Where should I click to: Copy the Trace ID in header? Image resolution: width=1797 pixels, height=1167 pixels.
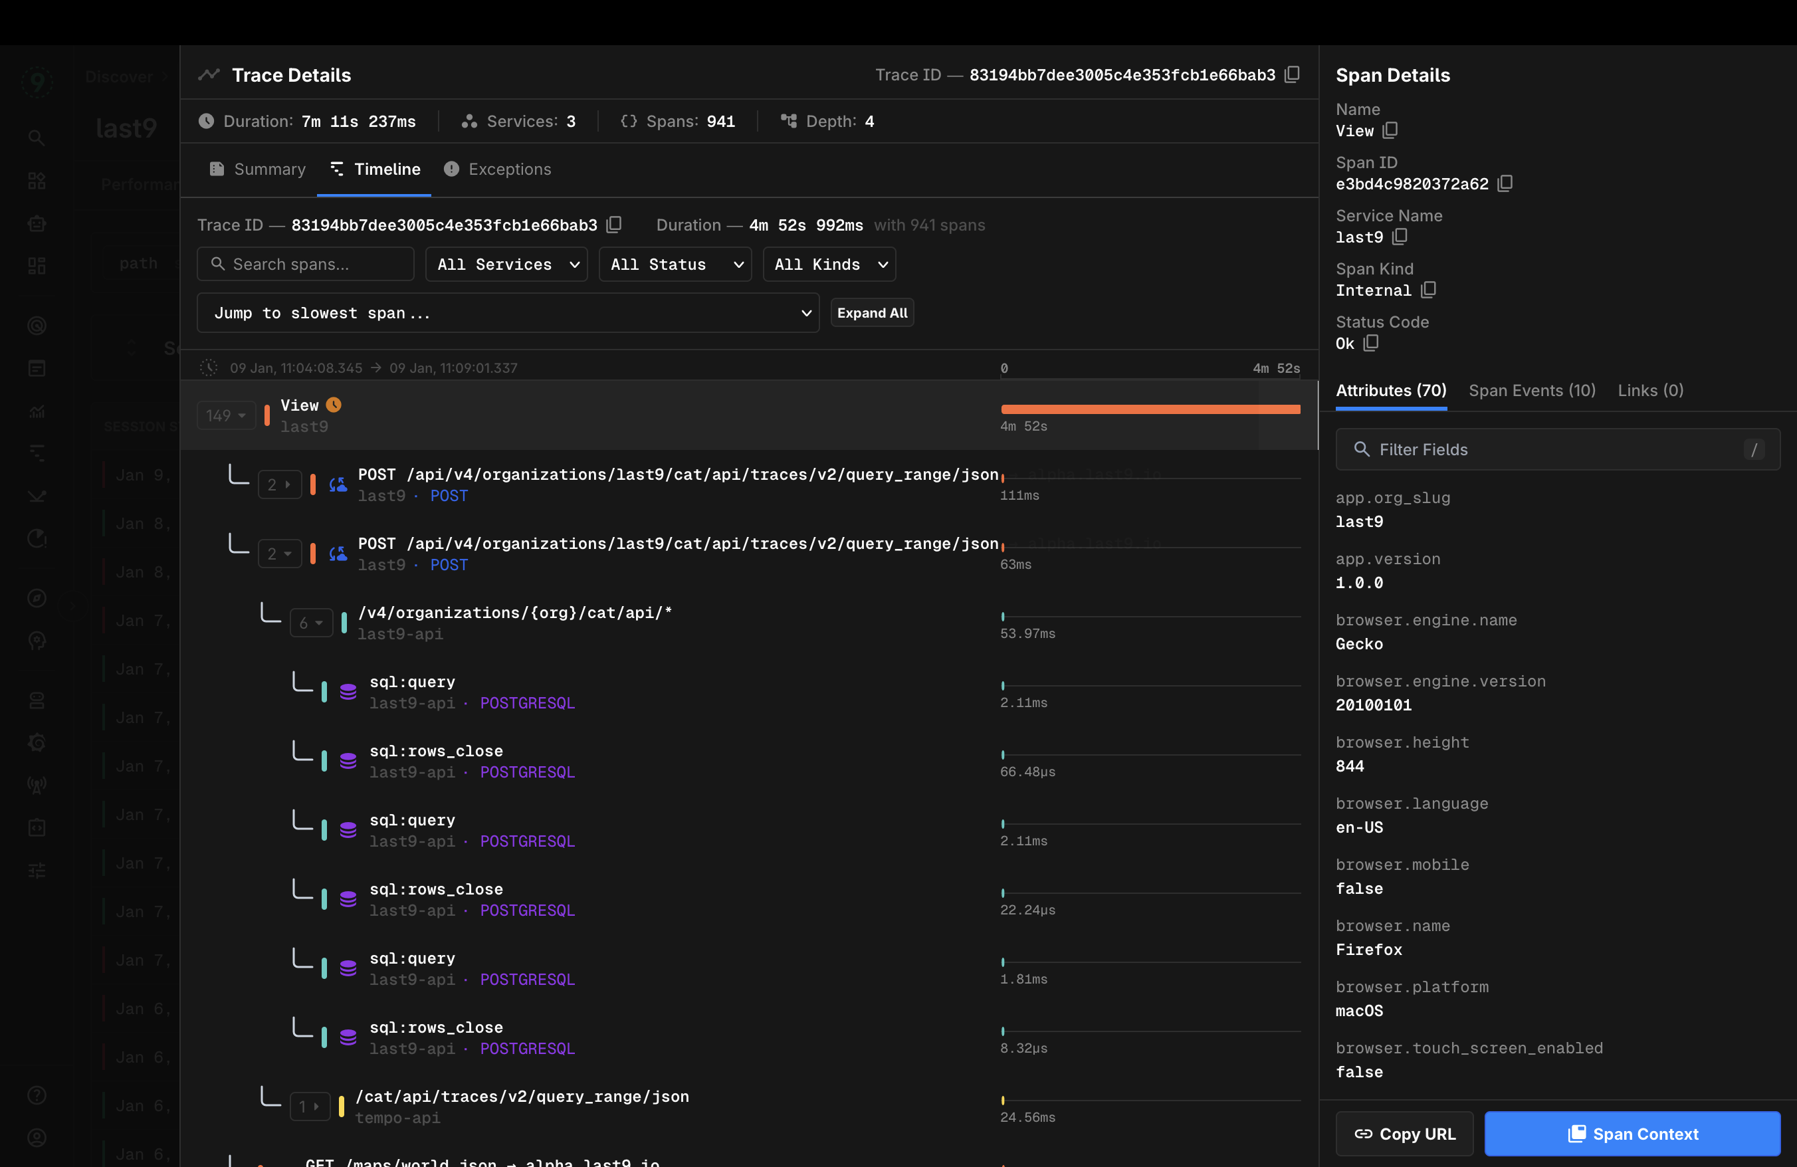pos(1292,74)
